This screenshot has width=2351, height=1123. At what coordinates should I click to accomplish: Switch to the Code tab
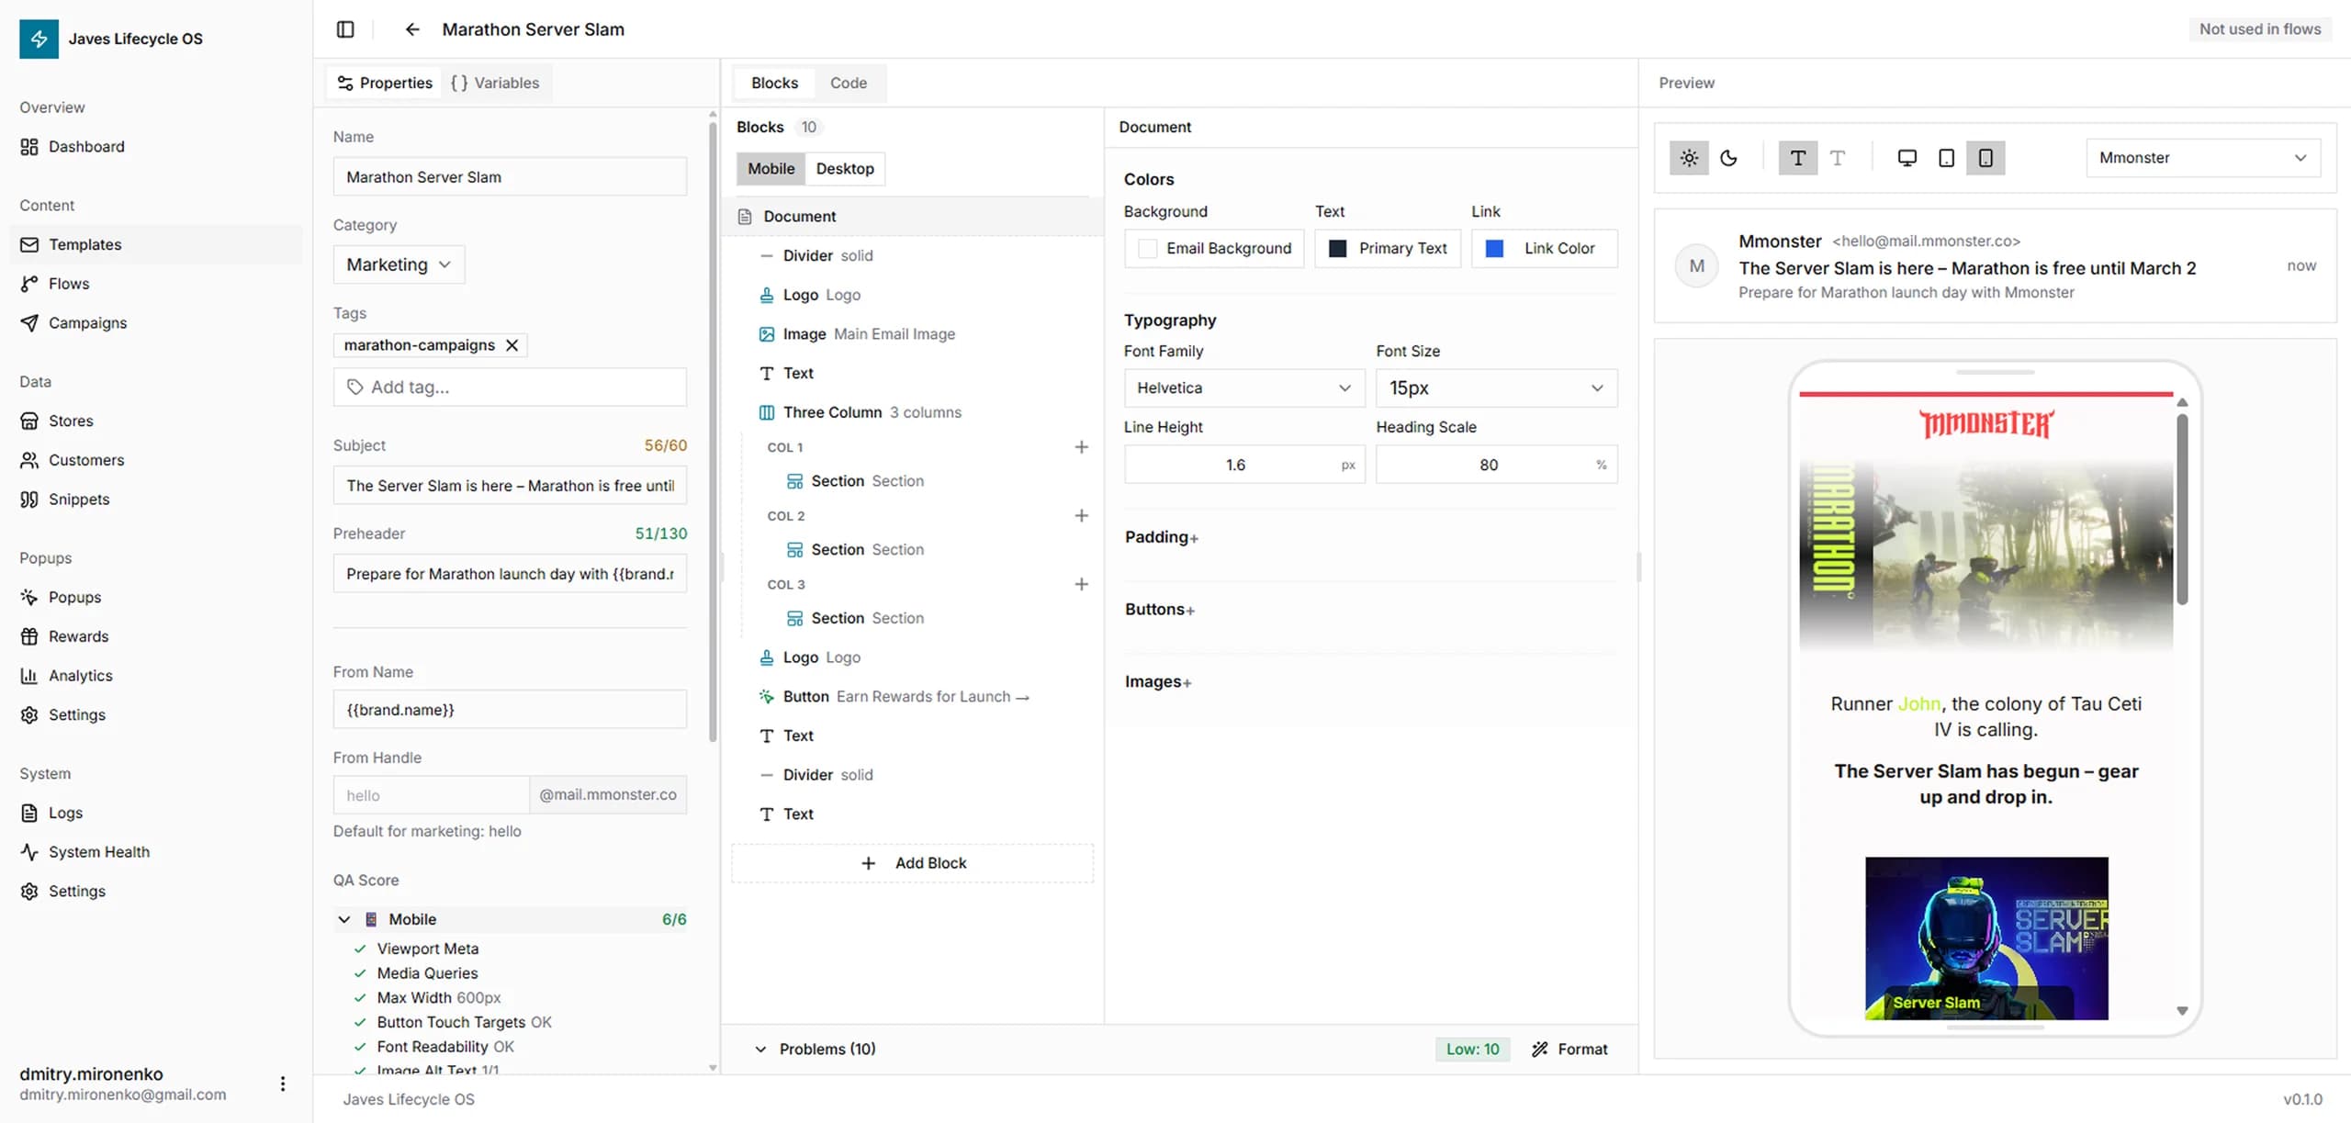tap(848, 83)
